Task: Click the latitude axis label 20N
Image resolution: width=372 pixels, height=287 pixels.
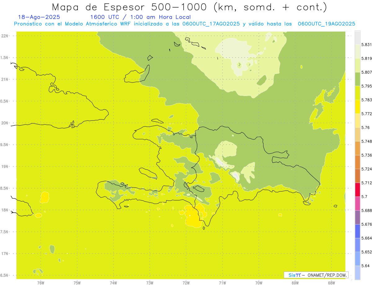Action: tap(5, 123)
